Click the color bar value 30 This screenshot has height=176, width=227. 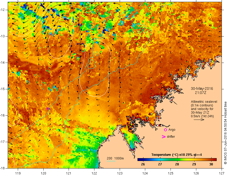coord(211,164)
